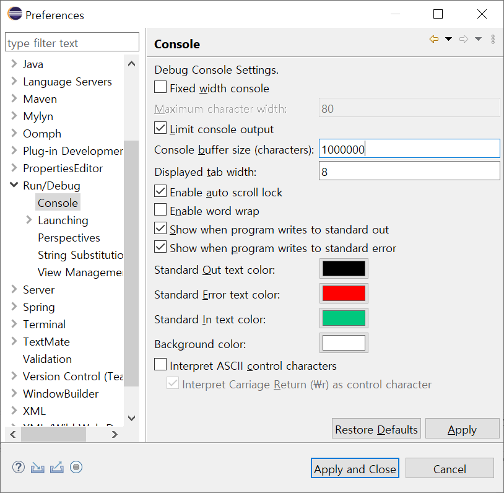Image resolution: width=504 pixels, height=493 pixels.
Task: Click the back navigation arrow icon
Action: (x=434, y=39)
